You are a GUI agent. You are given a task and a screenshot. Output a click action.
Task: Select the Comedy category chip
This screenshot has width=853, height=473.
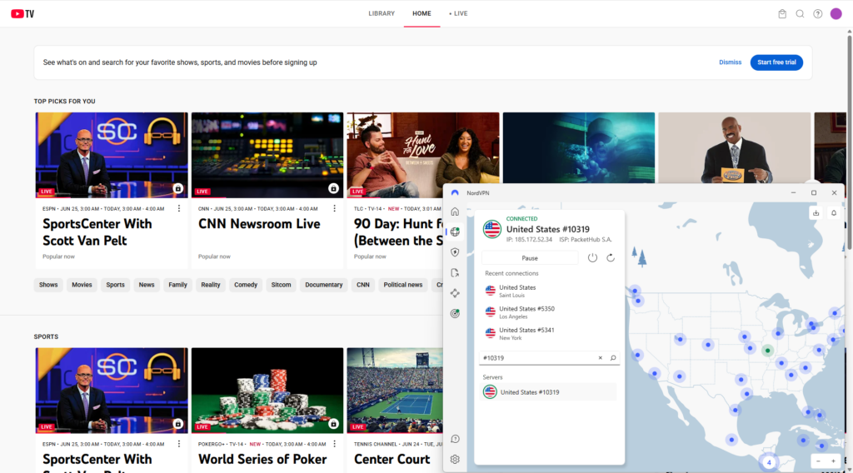(246, 285)
